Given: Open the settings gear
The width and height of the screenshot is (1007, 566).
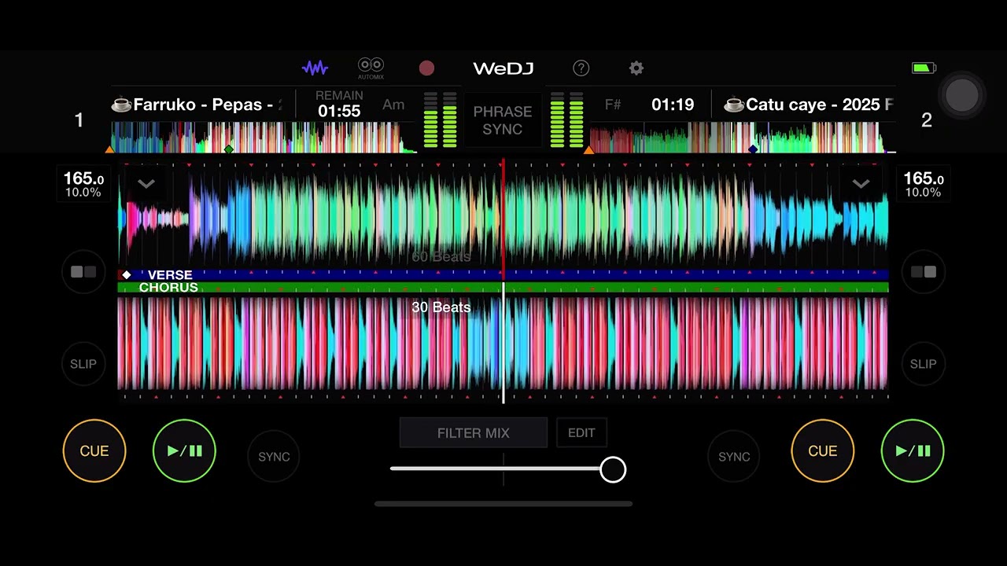Looking at the screenshot, I should pyautogui.click(x=636, y=68).
